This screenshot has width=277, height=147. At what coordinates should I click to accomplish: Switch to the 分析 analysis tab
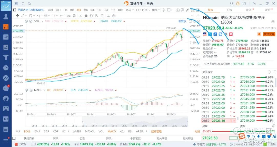(229, 10)
